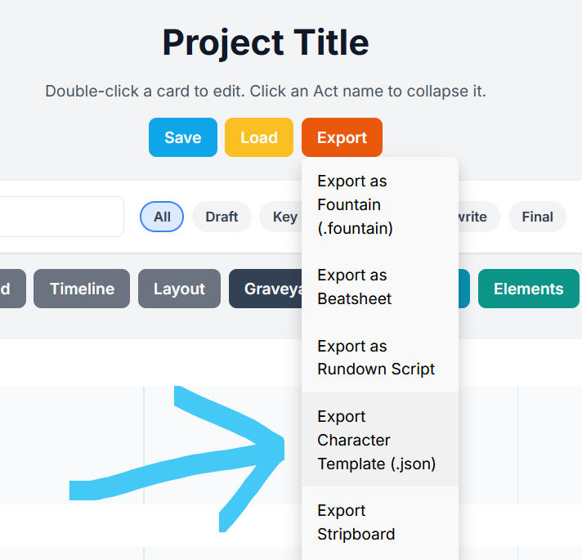Screen dimensions: 582x560
Task: Open the Graveyard panel
Action: tap(266, 289)
